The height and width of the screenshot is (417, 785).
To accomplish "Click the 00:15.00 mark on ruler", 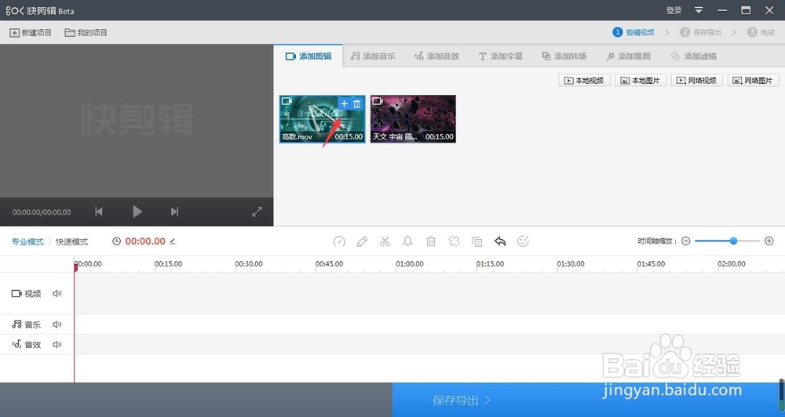I will point(168,263).
